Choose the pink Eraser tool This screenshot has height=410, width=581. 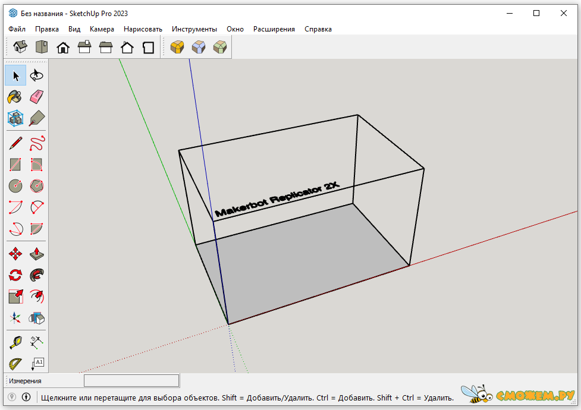coord(36,97)
